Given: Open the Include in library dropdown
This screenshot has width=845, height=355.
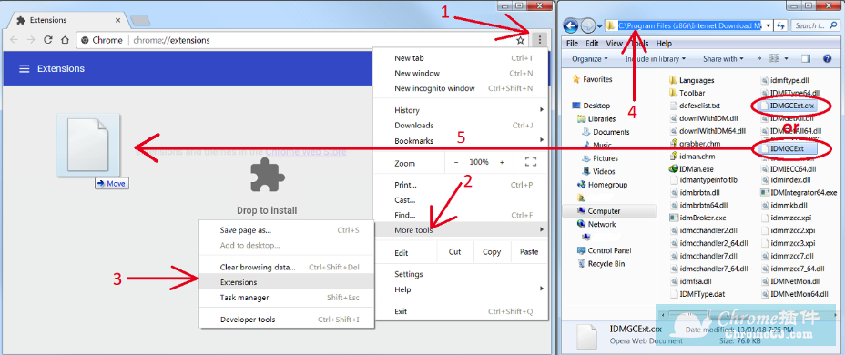Looking at the screenshot, I should click(656, 59).
